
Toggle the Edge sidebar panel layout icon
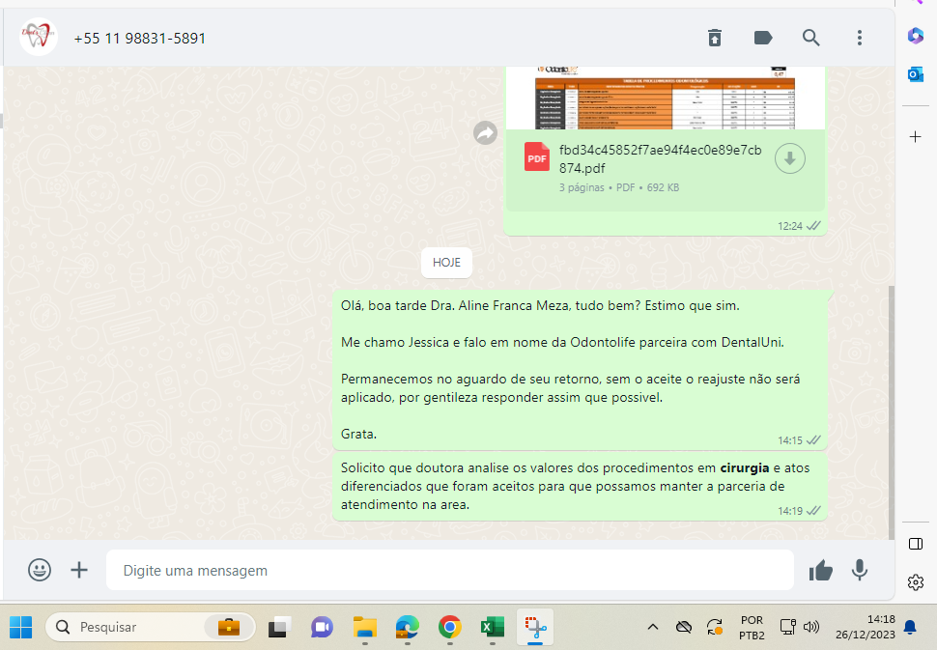coord(916,544)
